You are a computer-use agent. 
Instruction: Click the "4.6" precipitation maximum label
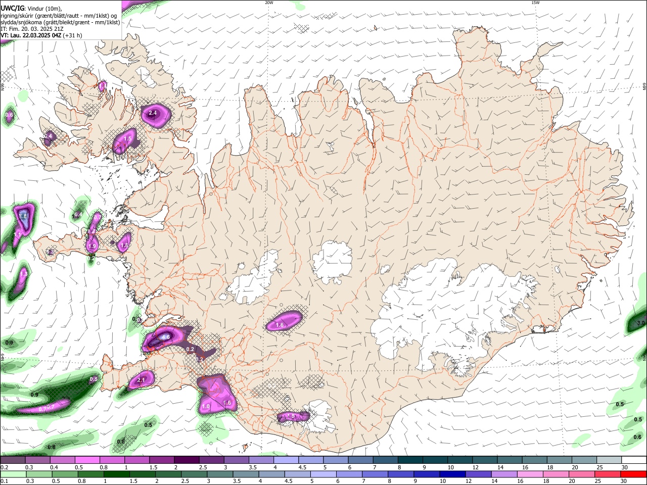(x=165, y=337)
